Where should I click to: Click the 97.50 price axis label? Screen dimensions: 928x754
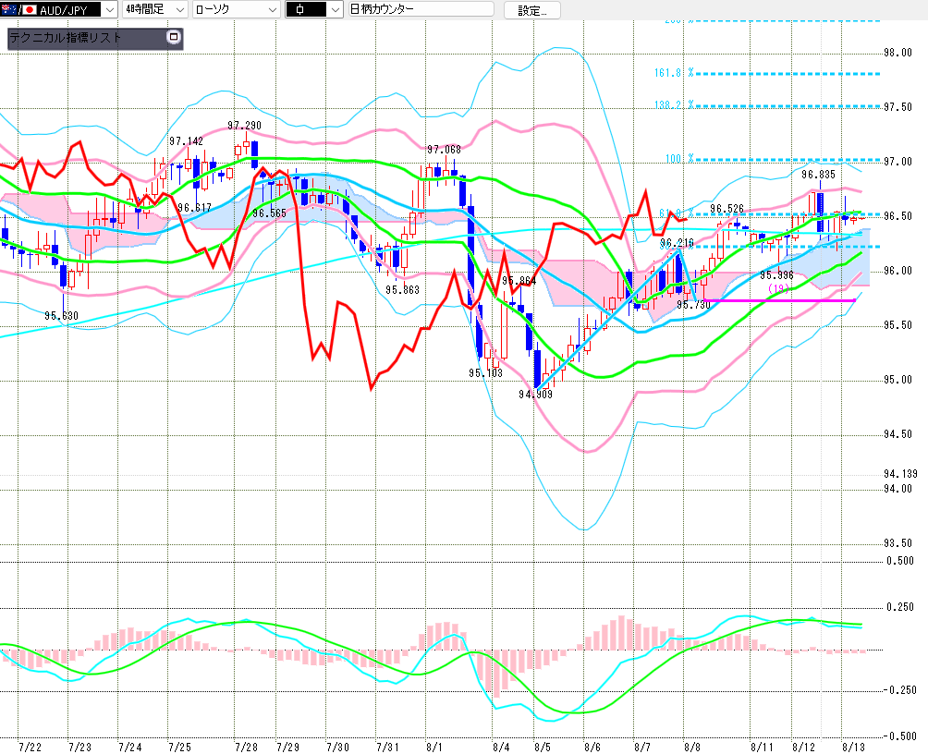point(897,107)
